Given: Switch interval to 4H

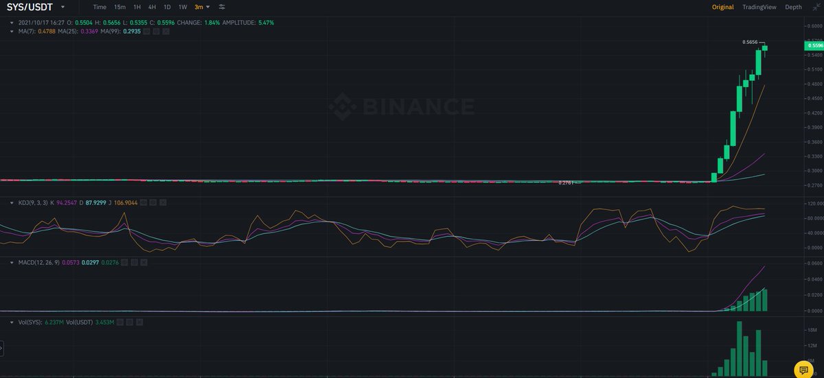Looking at the screenshot, I should click(x=152, y=7).
